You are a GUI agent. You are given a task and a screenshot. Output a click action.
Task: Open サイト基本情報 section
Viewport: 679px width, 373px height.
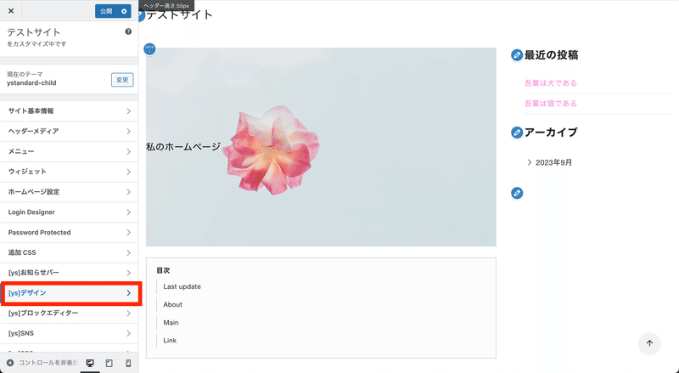[70, 111]
